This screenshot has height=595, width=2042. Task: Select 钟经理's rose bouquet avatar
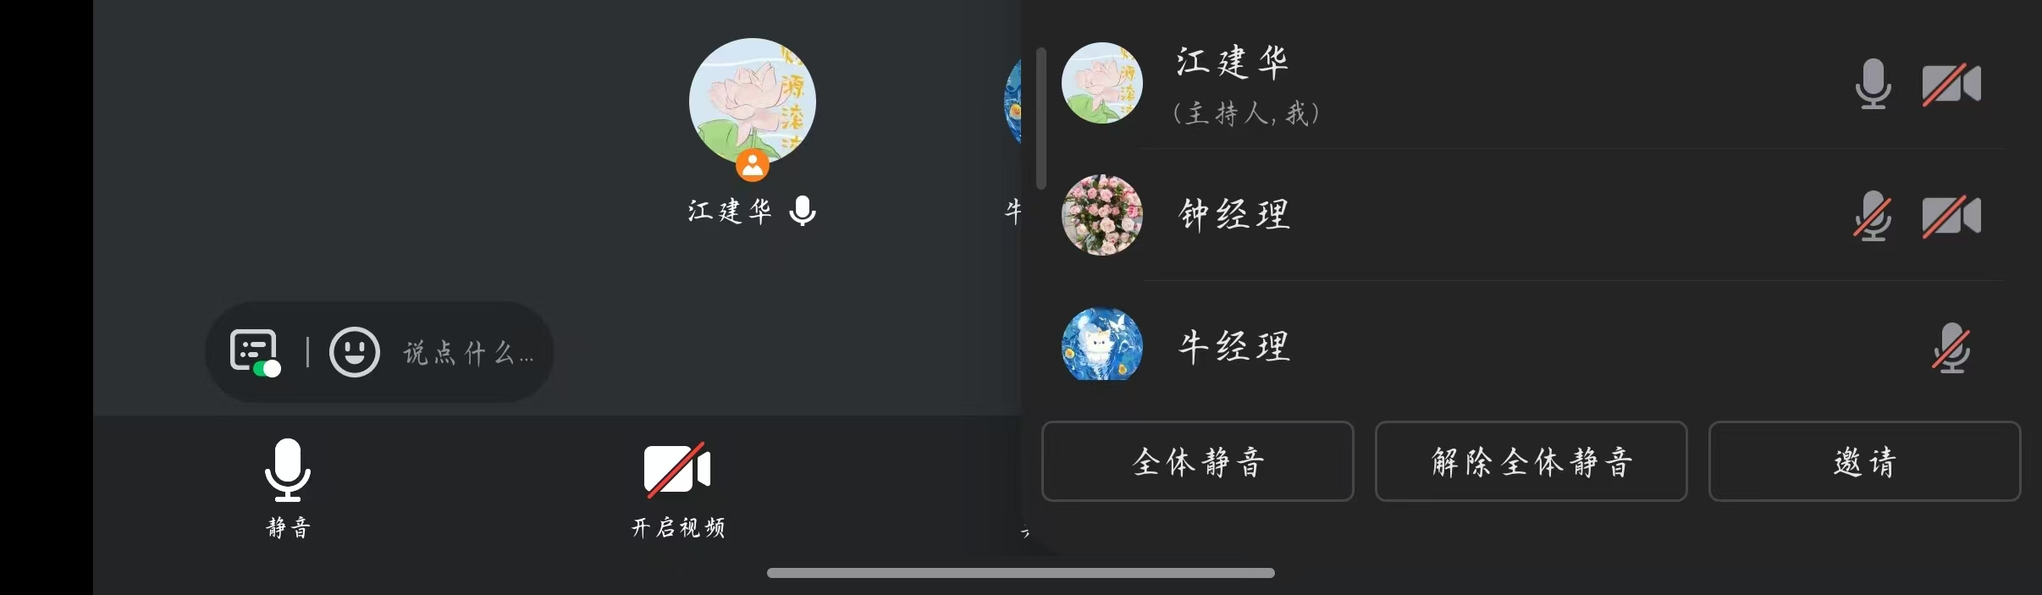[x=1102, y=215]
